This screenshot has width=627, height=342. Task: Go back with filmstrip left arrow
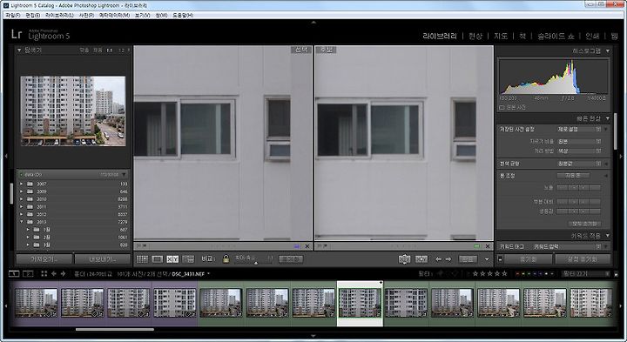click(54, 273)
